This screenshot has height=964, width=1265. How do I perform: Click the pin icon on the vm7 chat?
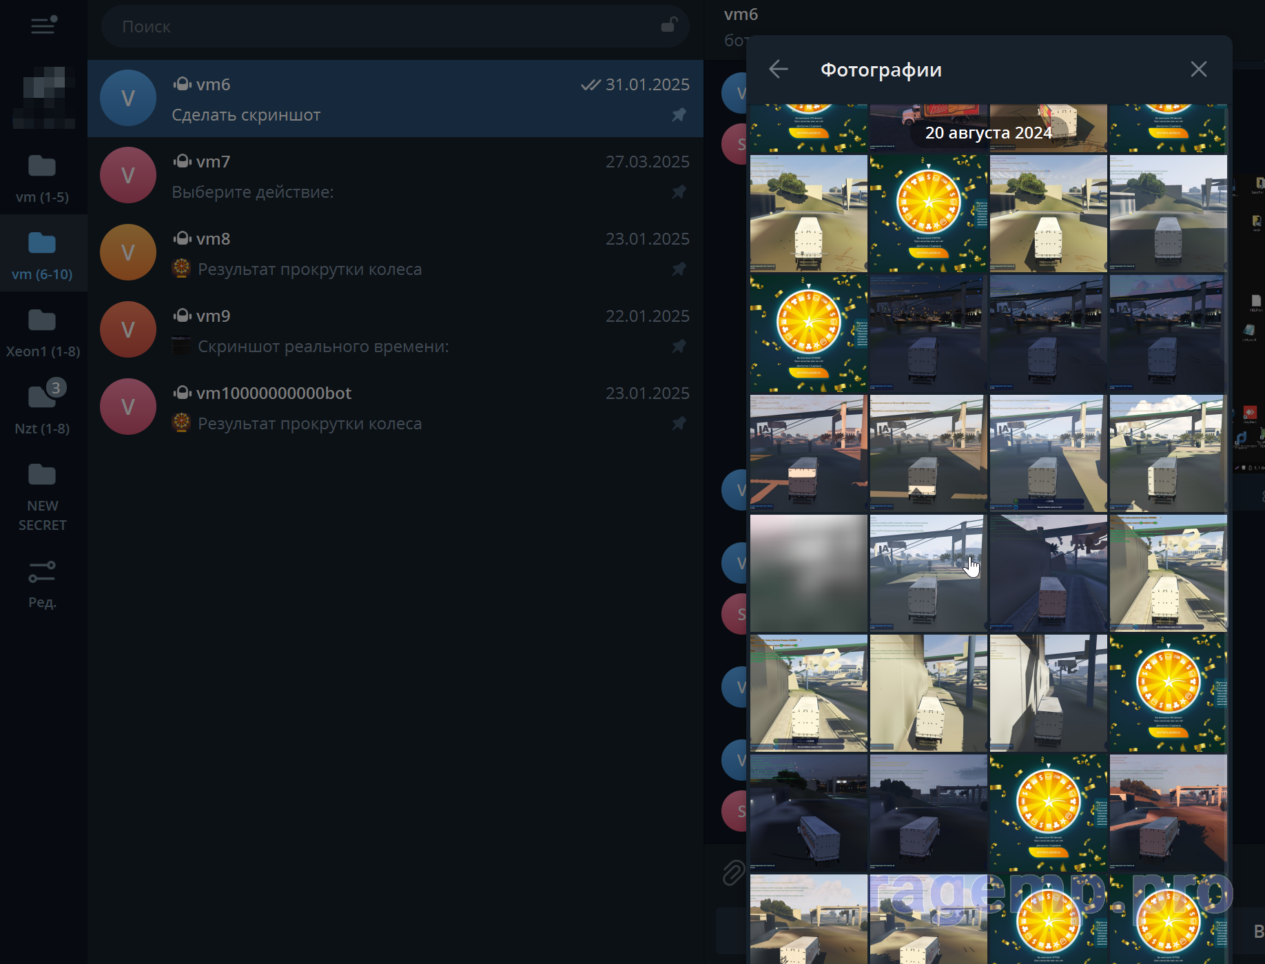click(679, 192)
